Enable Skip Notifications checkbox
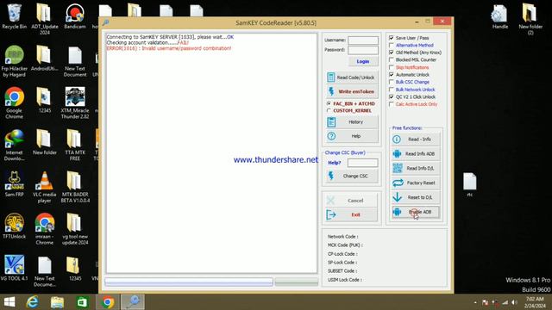552x310 pixels. click(391, 67)
